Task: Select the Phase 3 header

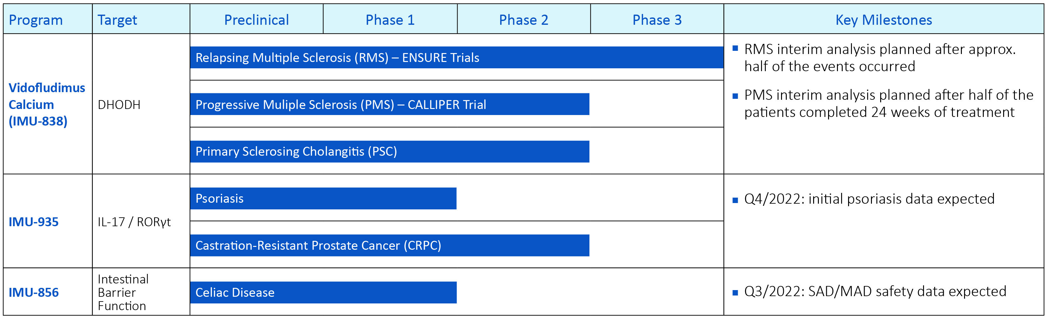Action: coord(657,20)
